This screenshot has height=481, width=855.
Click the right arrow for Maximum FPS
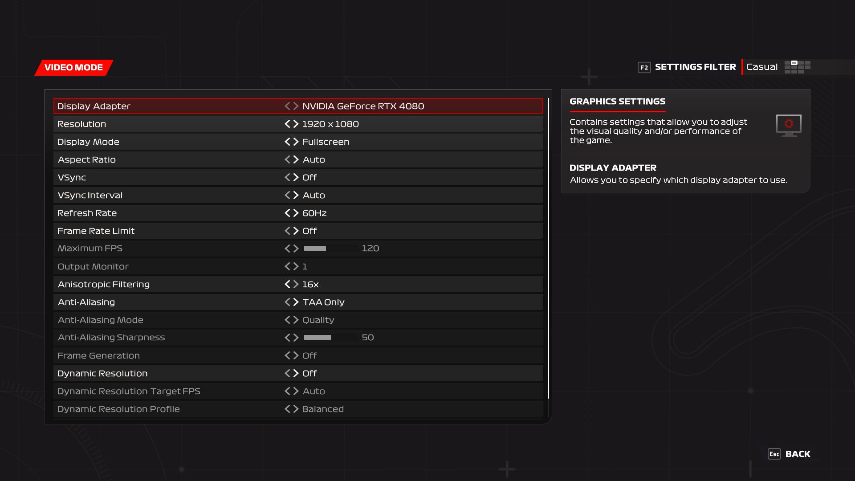pyautogui.click(x=296, y=249)
